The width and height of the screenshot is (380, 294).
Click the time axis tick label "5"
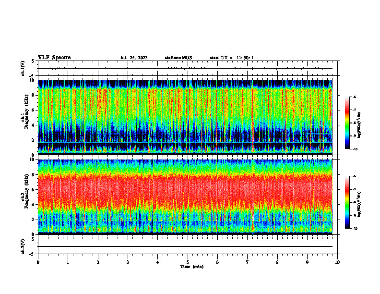188,262
